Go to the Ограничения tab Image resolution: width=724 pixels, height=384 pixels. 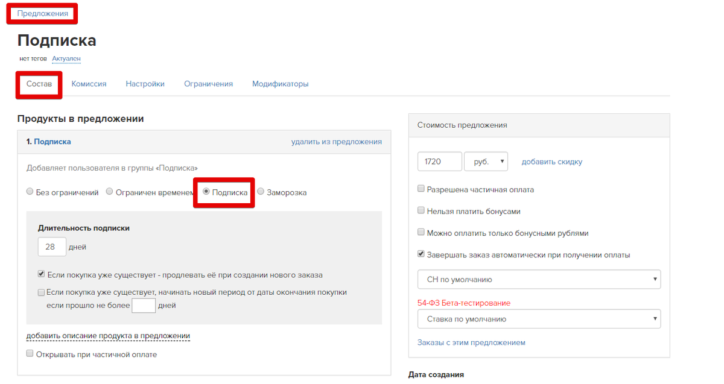point(208,84)
